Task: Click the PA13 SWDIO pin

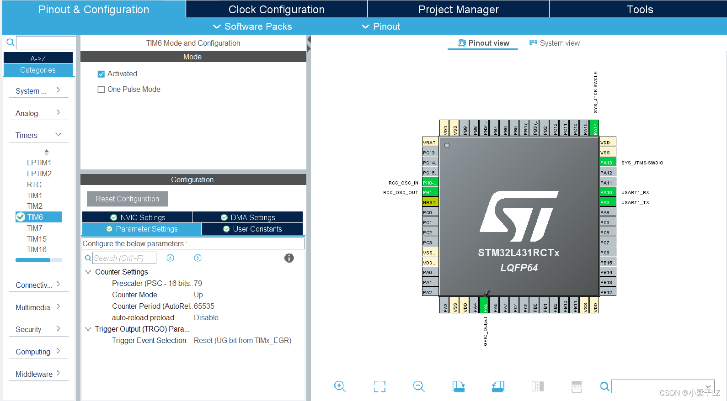Action: click(608, 162)
